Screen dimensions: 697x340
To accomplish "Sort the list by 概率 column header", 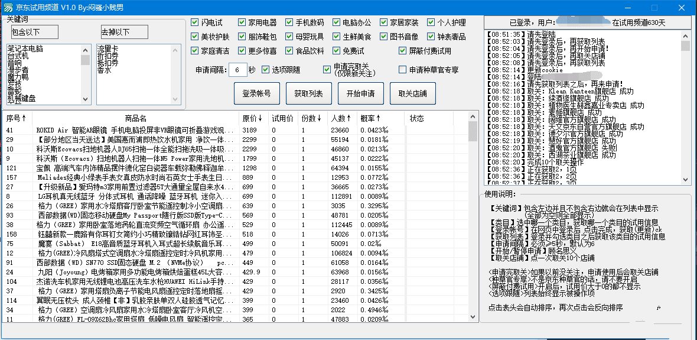I will point(370,118).
